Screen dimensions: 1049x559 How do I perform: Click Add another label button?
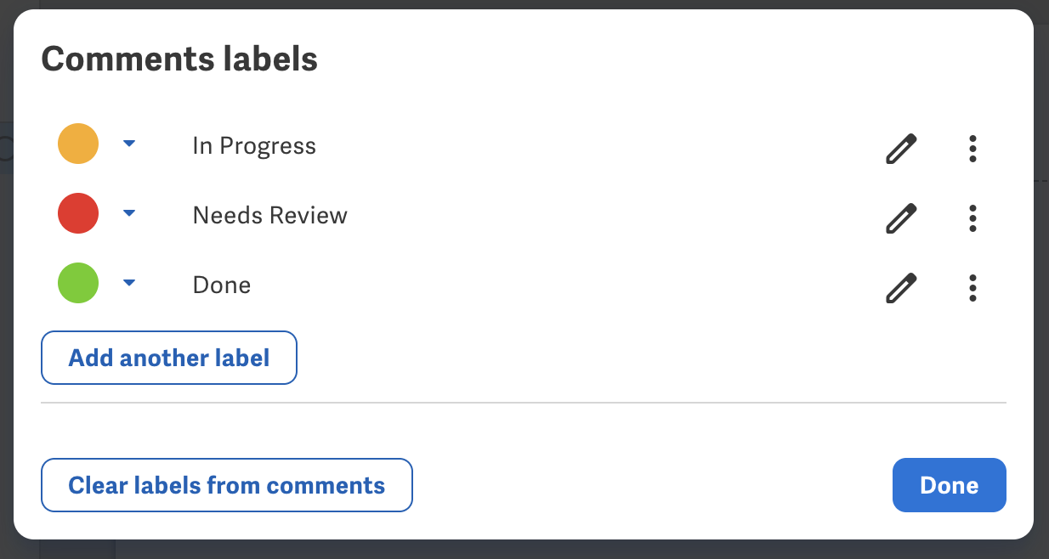coord(169,358)
